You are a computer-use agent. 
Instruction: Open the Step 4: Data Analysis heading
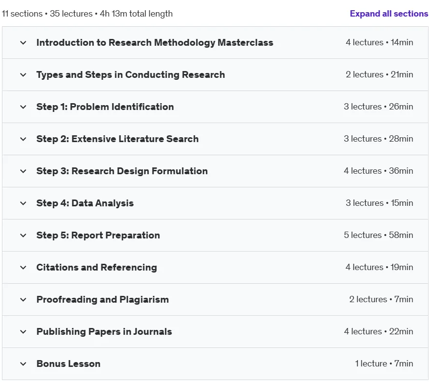coord(85,203)
